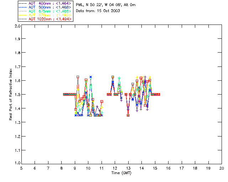Click the 20 x-axis tick label
This screenshot has height=182, width=228.
pyautogui.click(x=222, y=168)
